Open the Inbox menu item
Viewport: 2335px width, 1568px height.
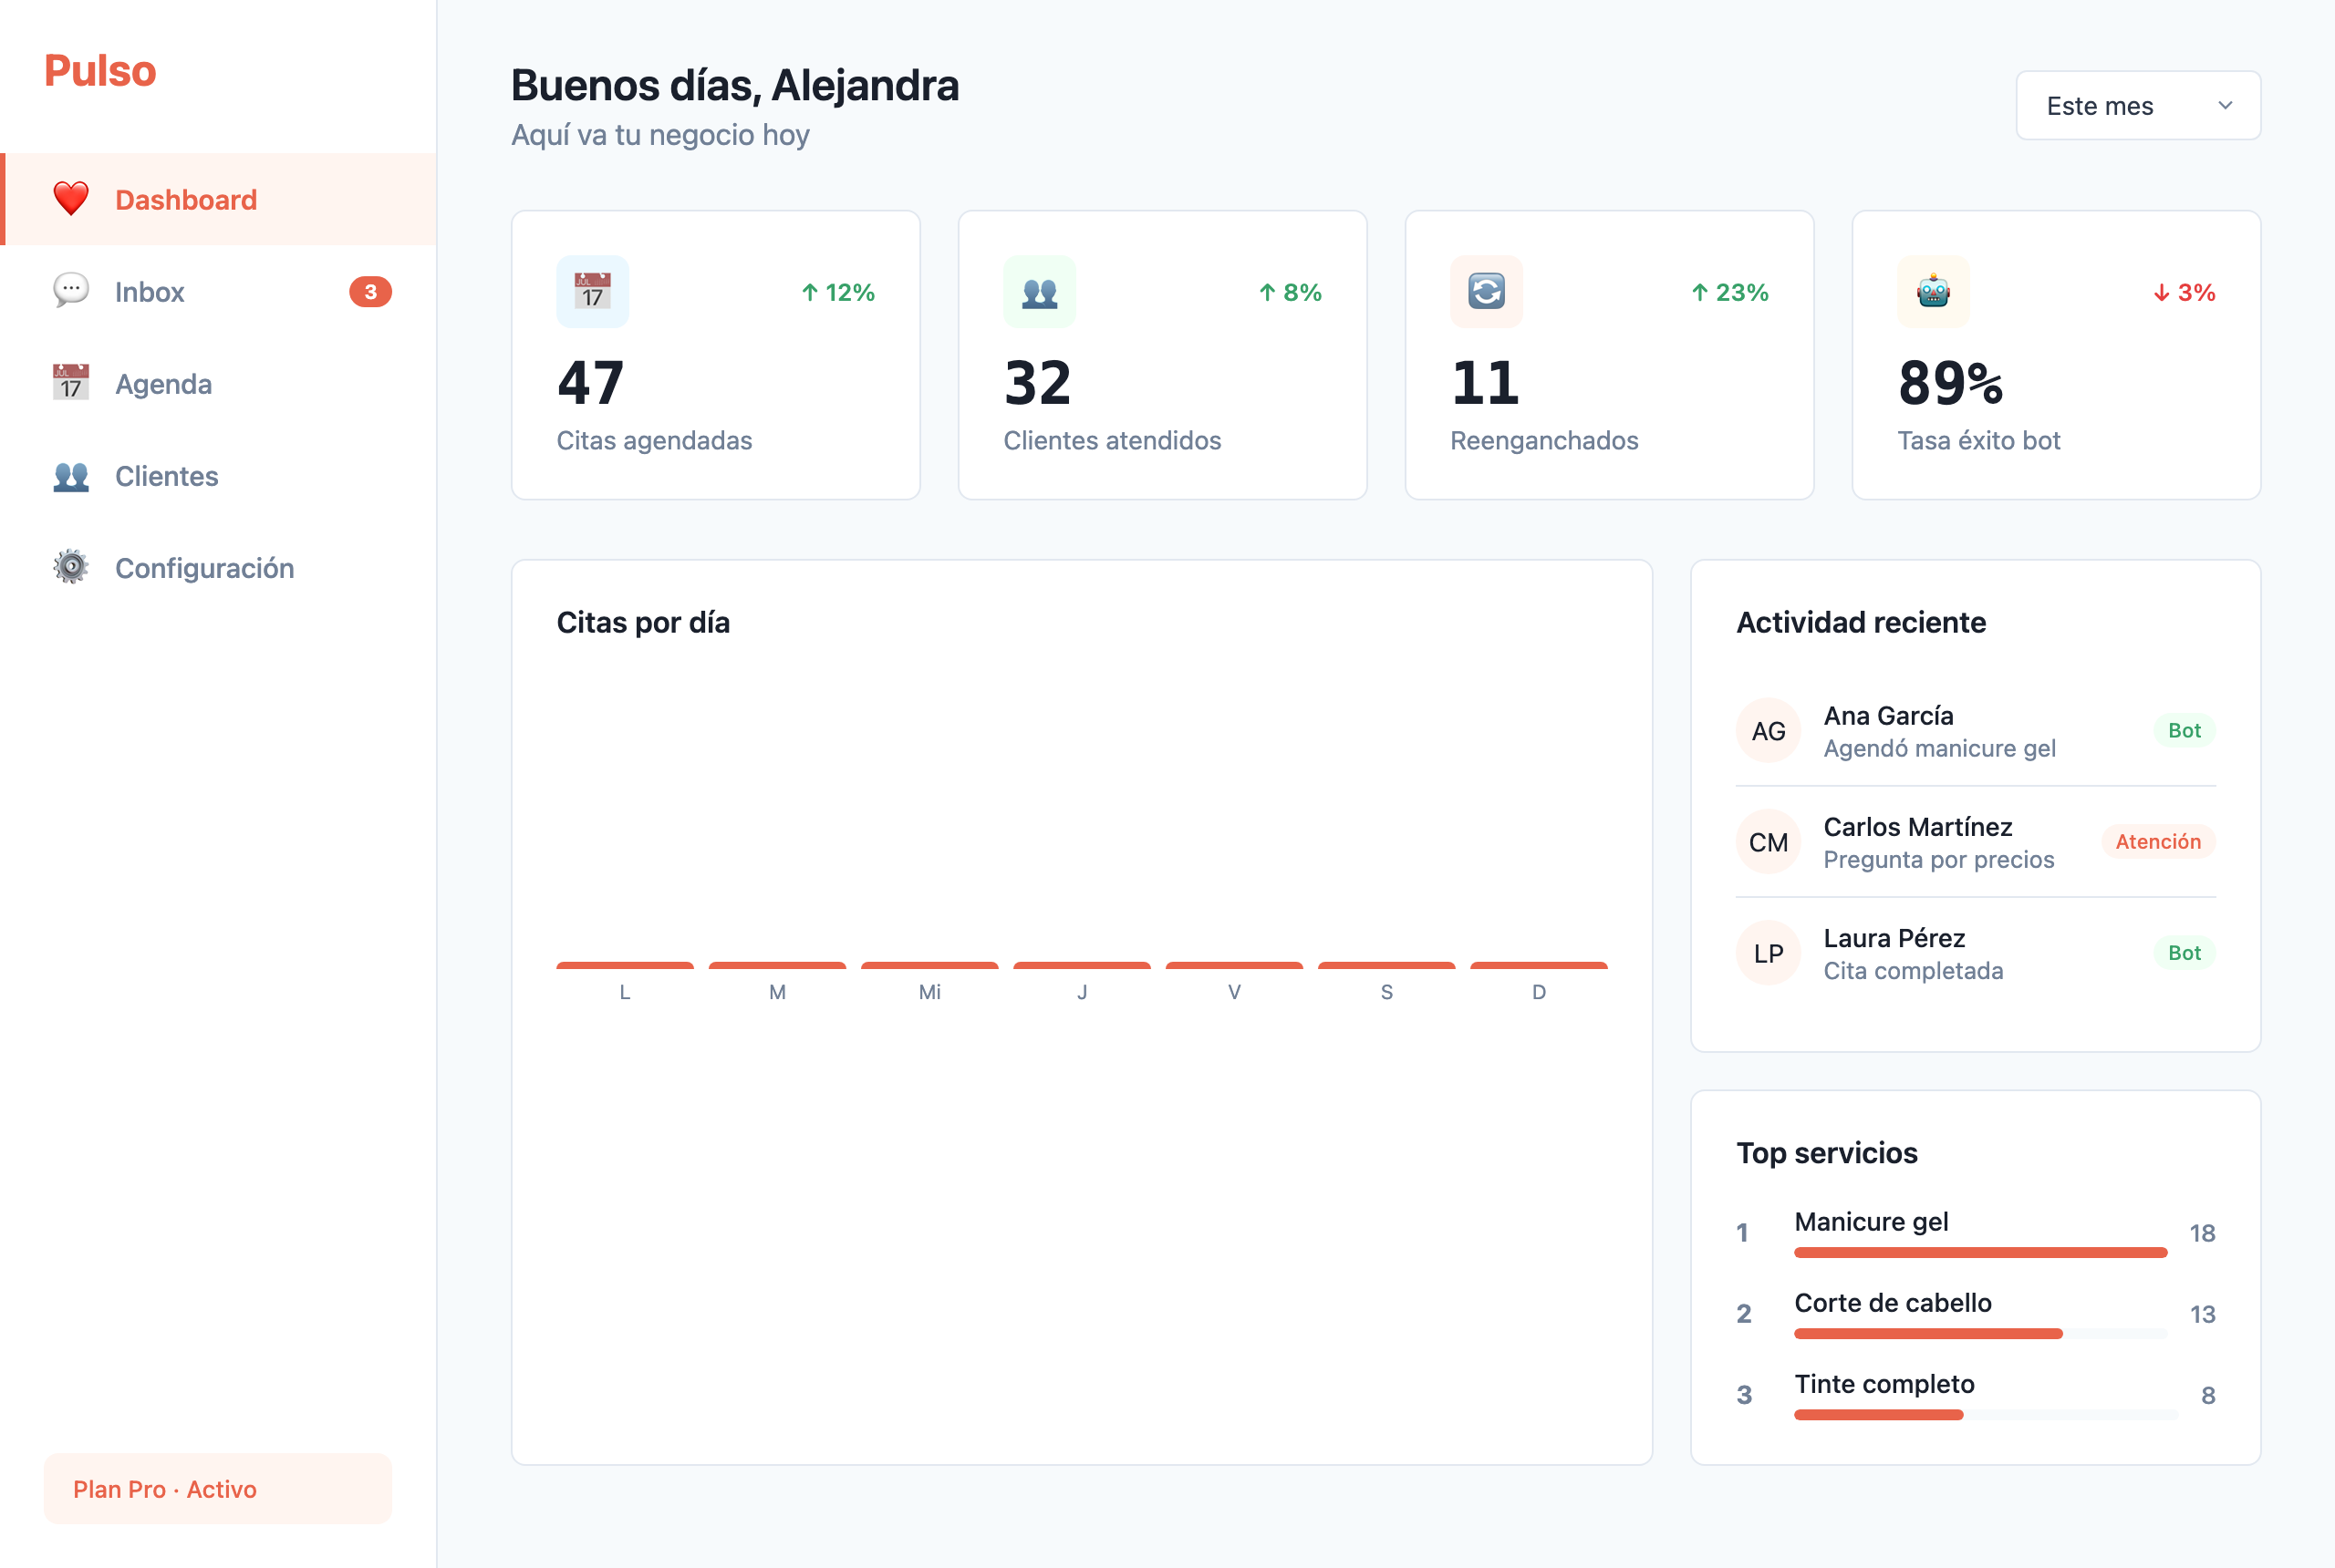coord(218,291)
